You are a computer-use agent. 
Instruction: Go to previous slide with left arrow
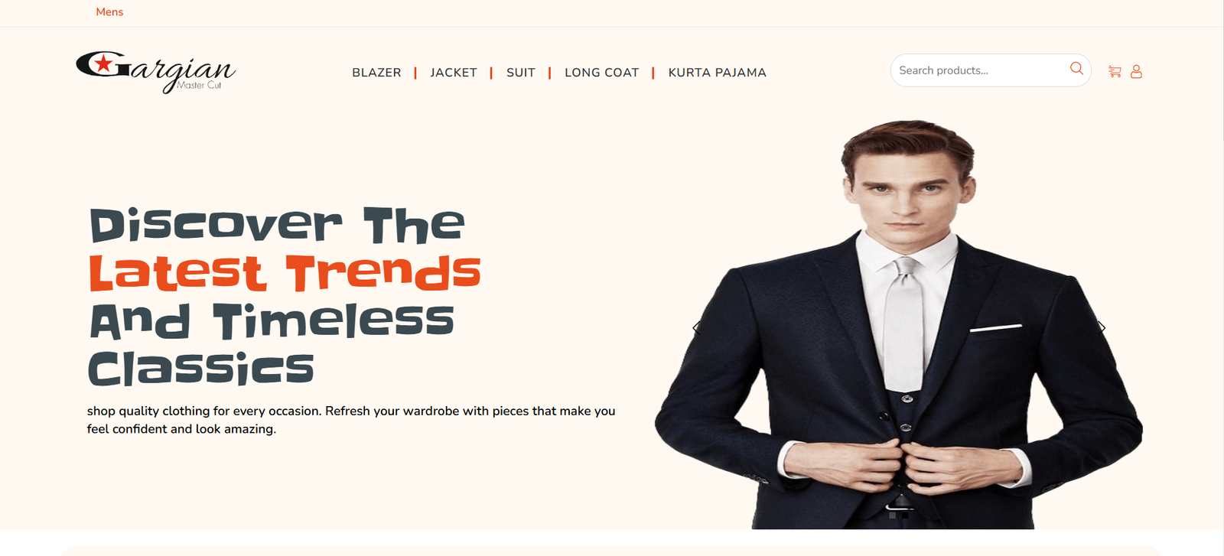696,327
